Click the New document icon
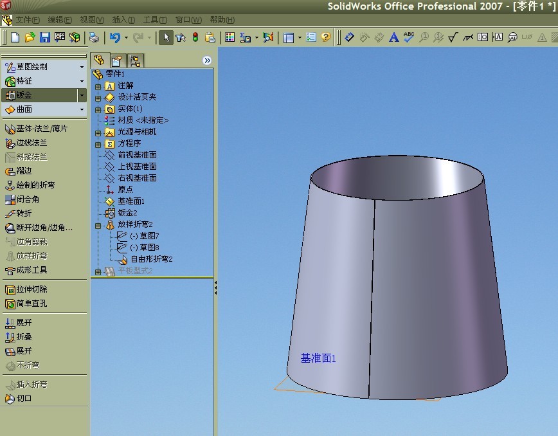This screenshot has height=436, width=558. point(15,37)
